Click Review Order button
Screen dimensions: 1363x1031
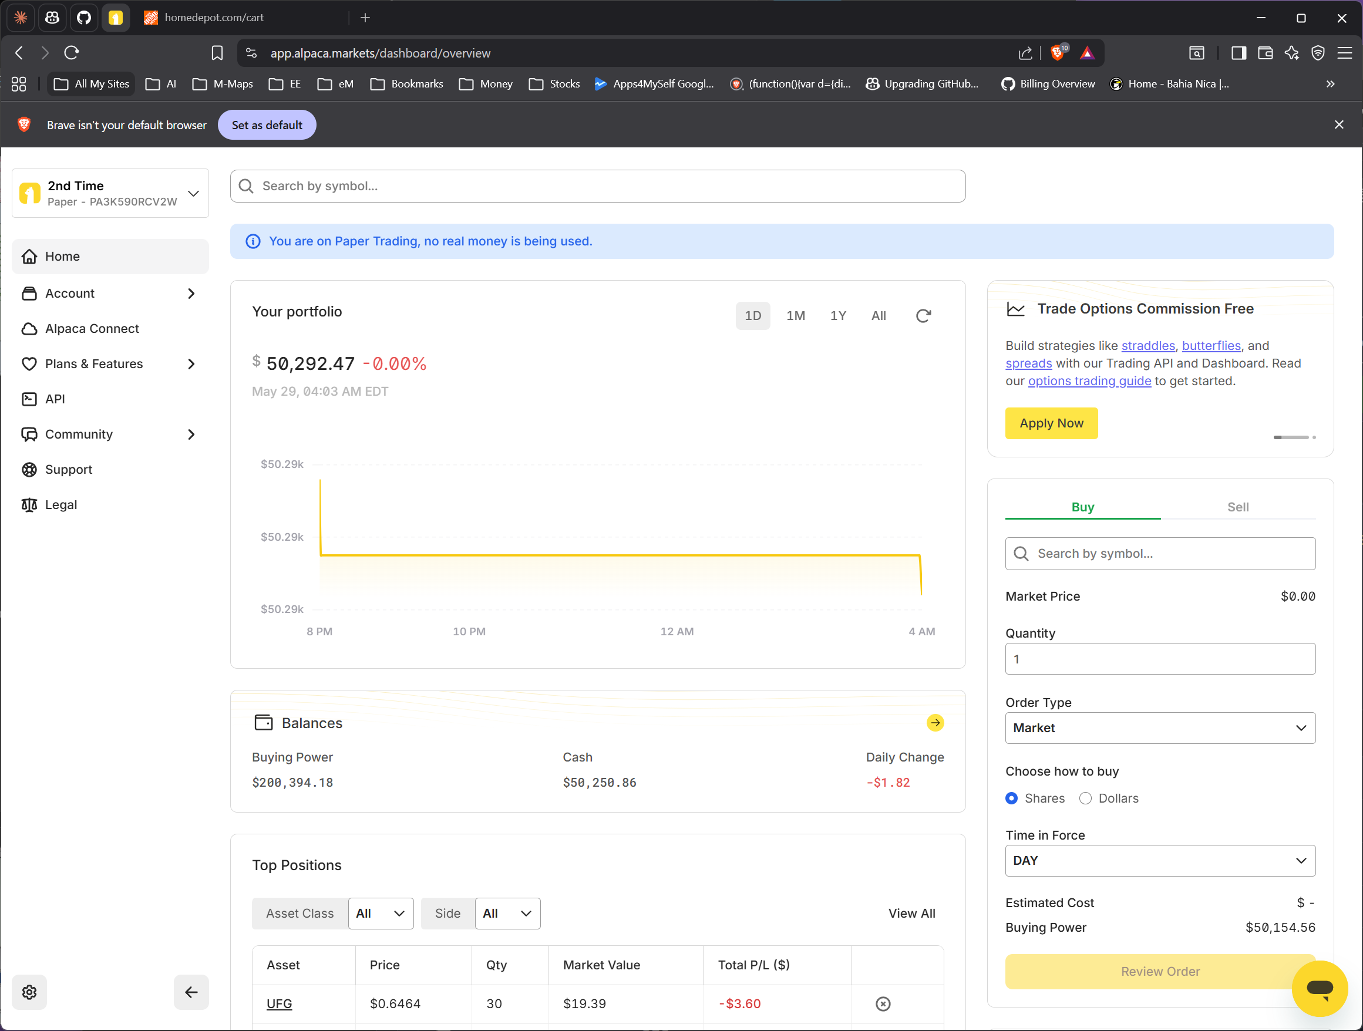(1160, 971)
